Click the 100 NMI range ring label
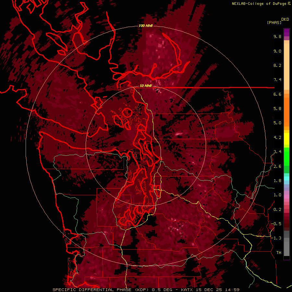 [x=146, y=26]
